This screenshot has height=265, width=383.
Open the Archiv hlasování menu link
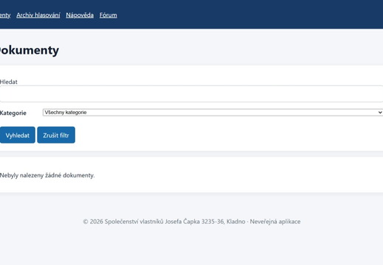(x=38, y=15)
